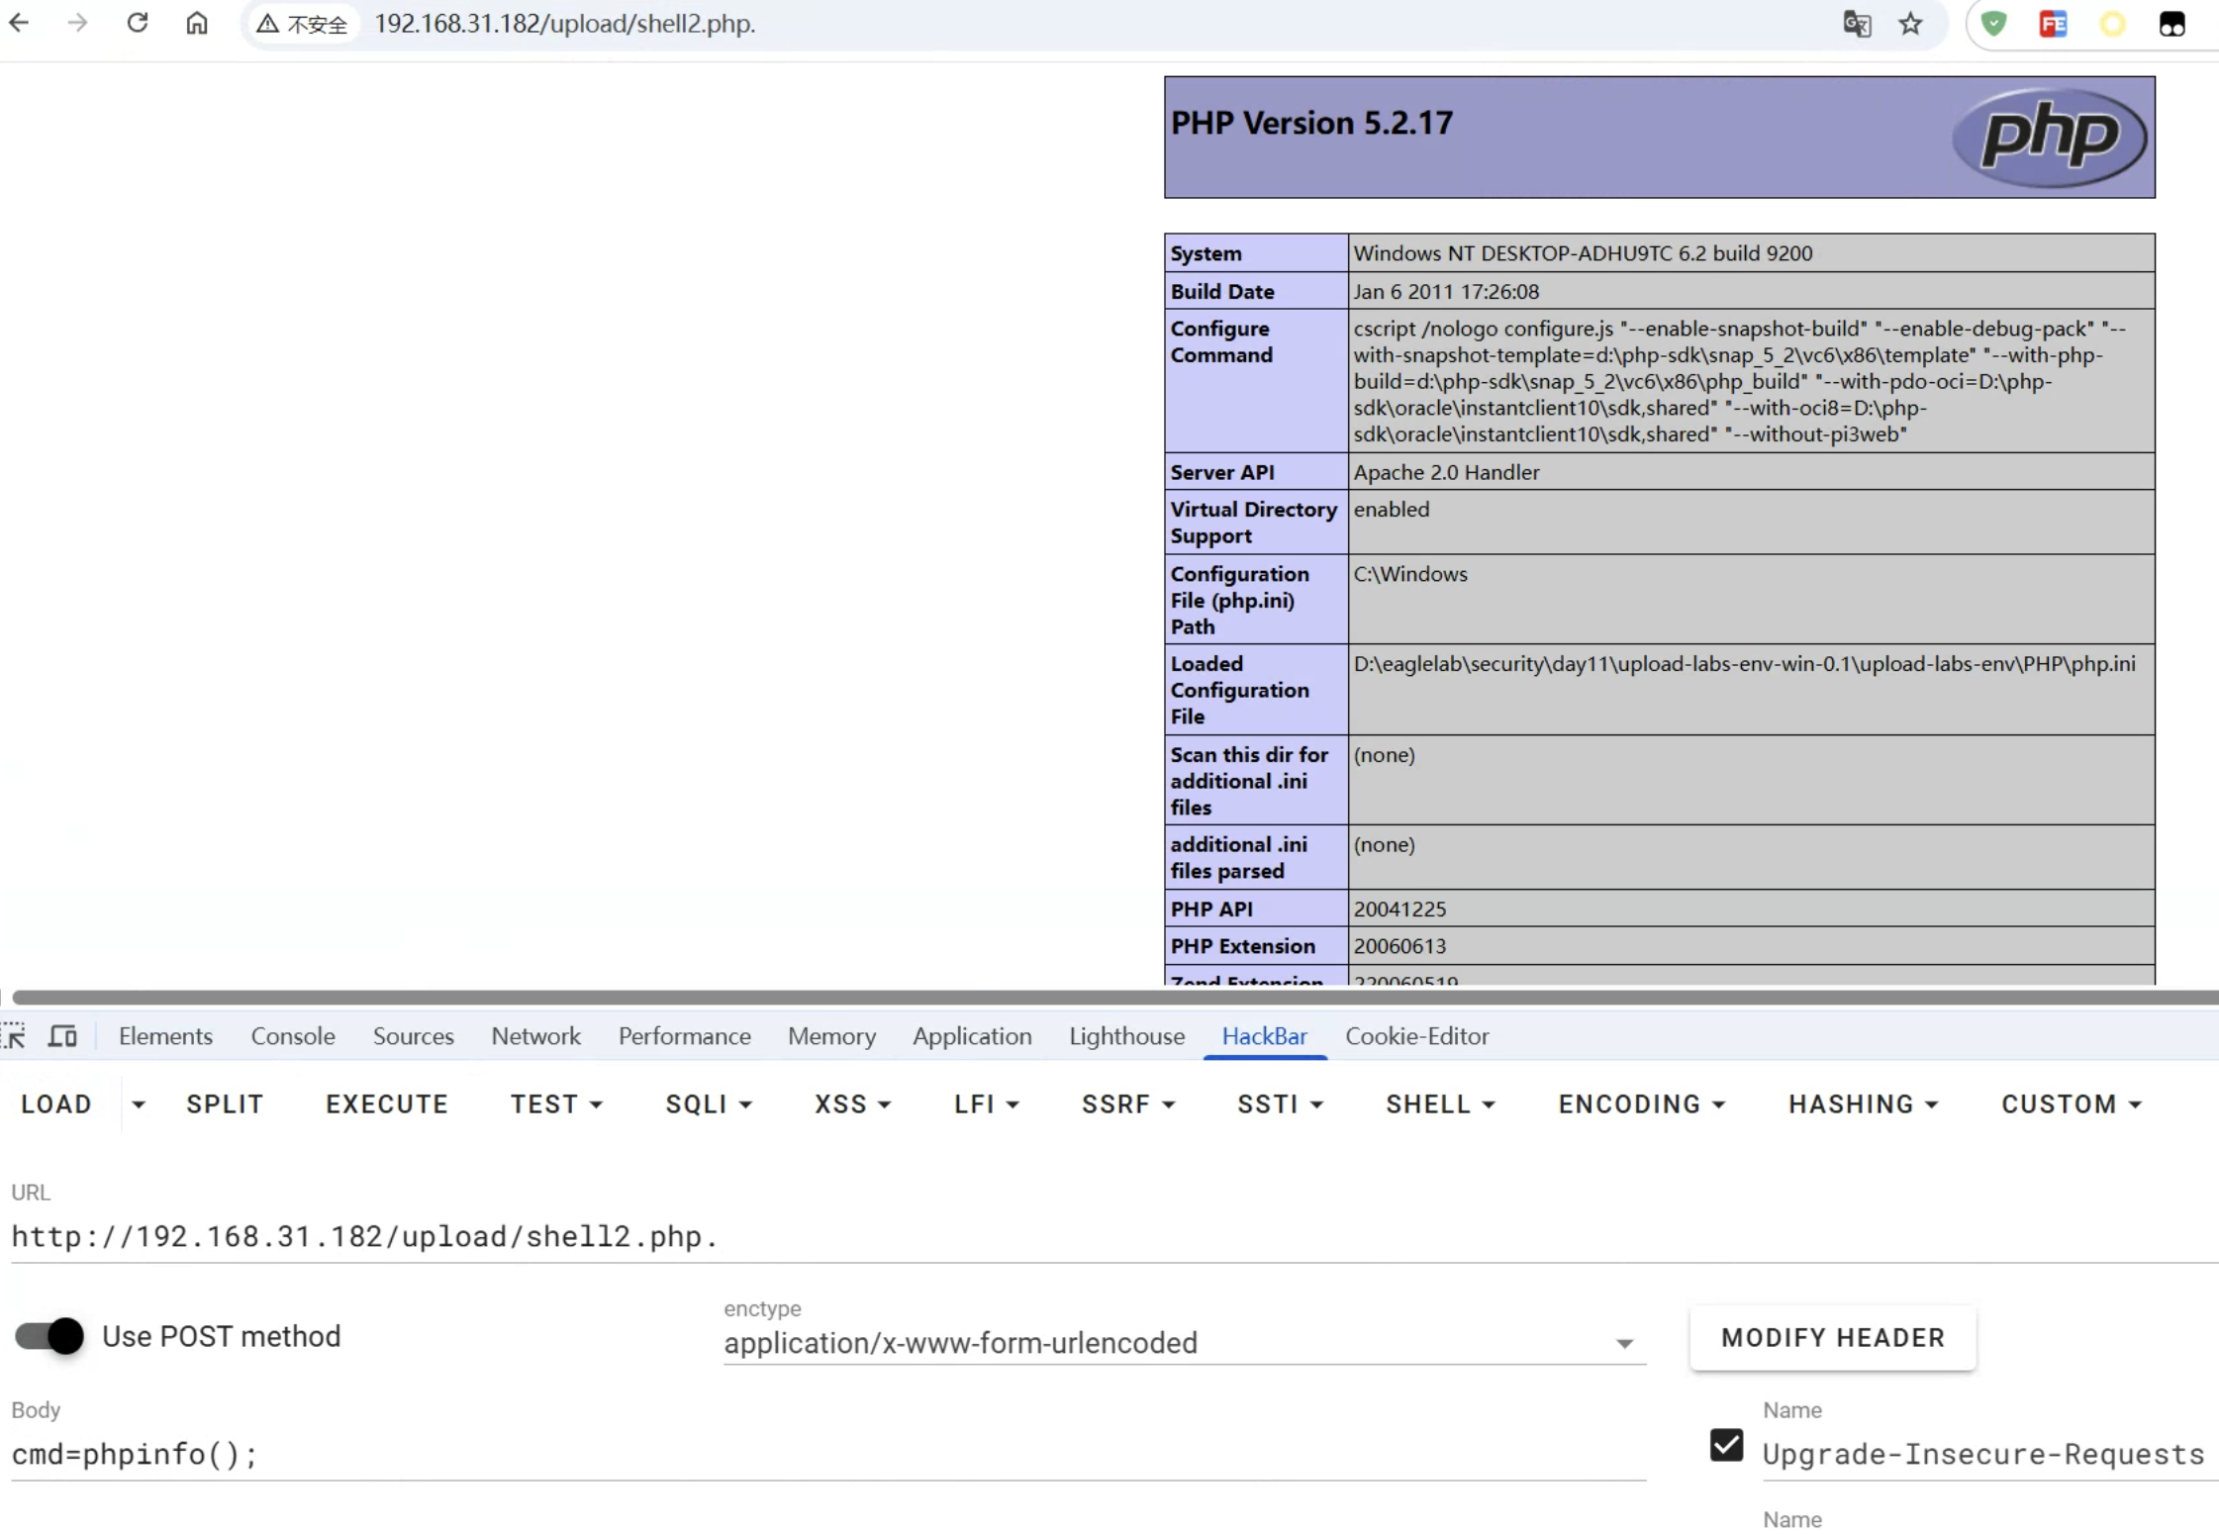Screen dimensions: 2219x1534
Task: Click the MODIFY HEADER button
Action: coord(1832,1337)
